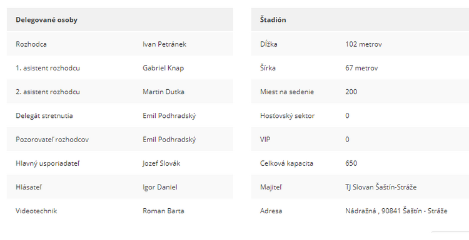Select first assistant Gabriel Knap
469x240 pixels.
(163, 68)
